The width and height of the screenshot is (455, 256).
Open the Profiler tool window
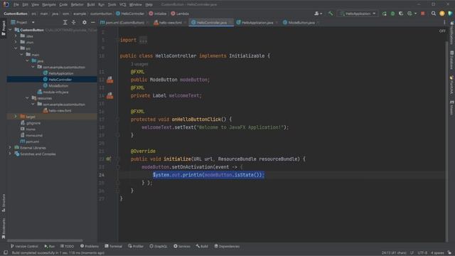[136, 246]
